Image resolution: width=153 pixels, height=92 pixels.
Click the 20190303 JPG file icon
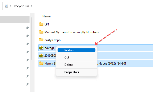[x=41, y=55]
